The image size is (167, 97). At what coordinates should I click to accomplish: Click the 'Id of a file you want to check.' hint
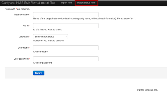point(48,30)
